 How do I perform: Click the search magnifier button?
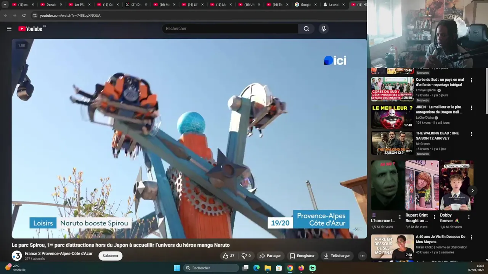pyautogui.click(x=306, y=29)
